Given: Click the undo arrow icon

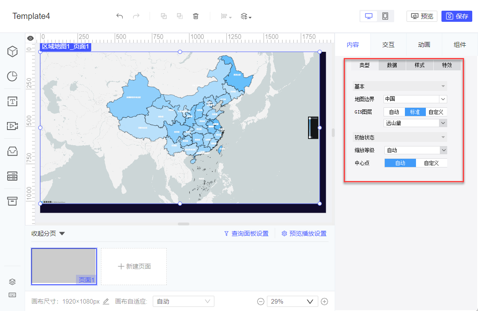Looking at the screenshot, I should (x=119, y=16).
